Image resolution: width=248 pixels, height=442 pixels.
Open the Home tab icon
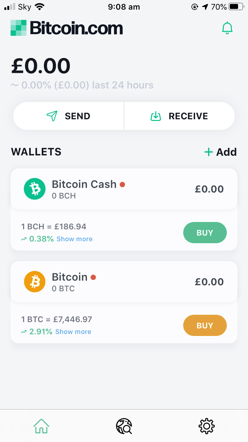pos(41,426)
